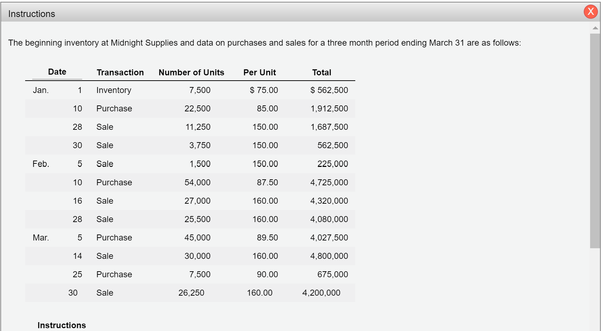This screenshot has height=331, width=605.
Task: Select the 45,000 units cell
Action: [x=197, y=238]
